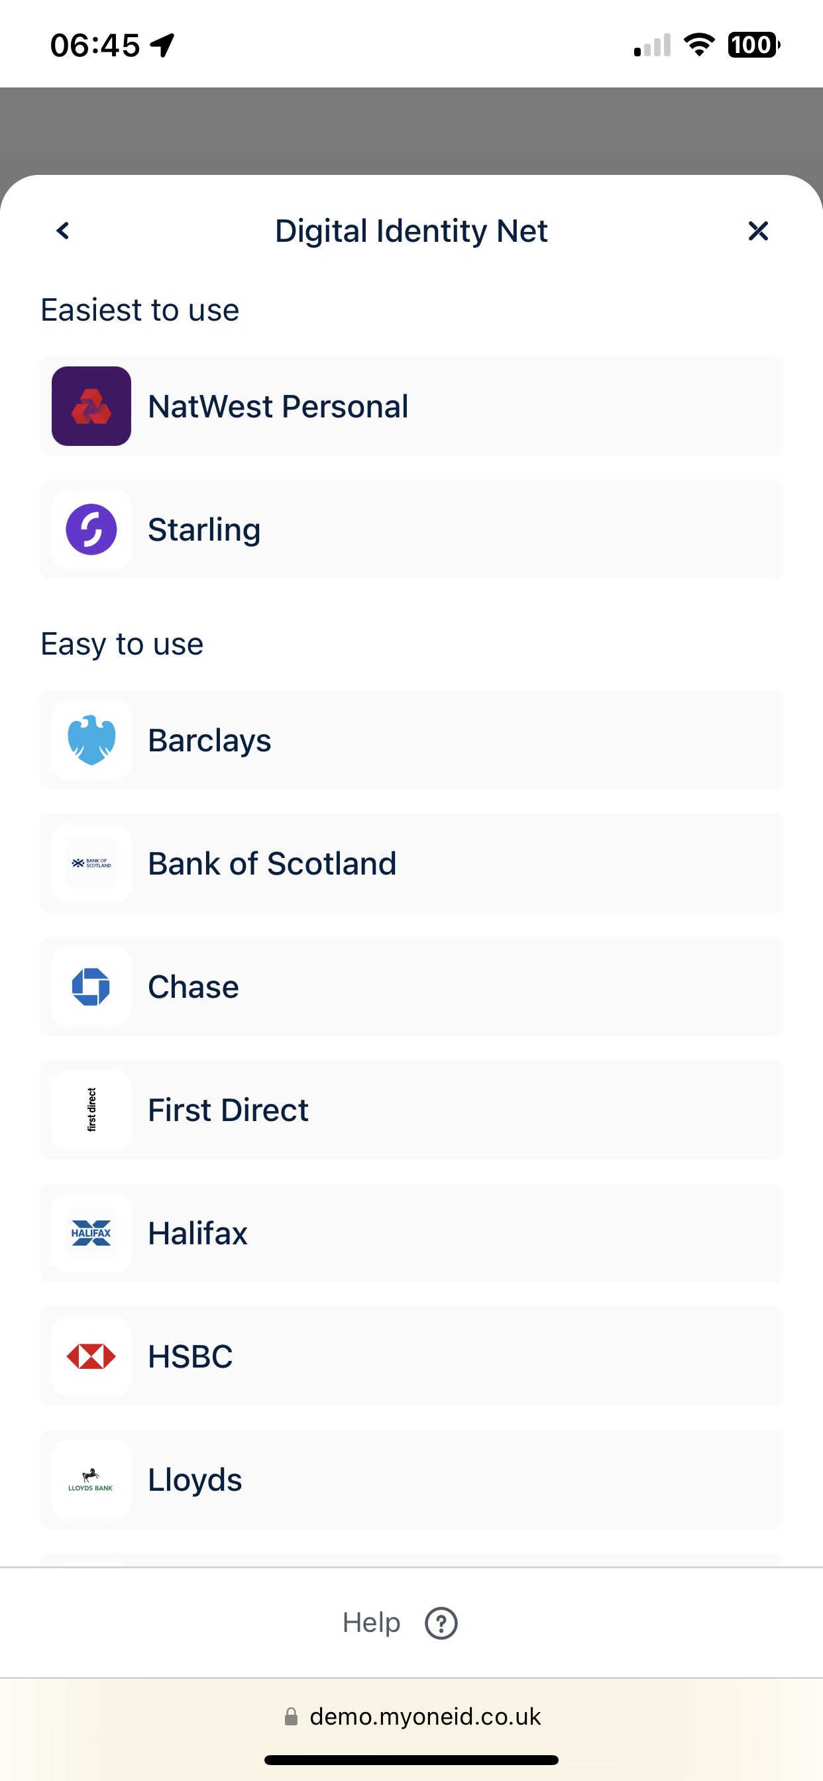Tap the Halifax logo icon
The height and width of the screenshot is (1781, 823).
91,1233
